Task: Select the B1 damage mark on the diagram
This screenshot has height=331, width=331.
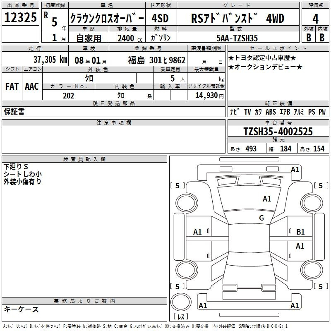Action: coord(300,232)
